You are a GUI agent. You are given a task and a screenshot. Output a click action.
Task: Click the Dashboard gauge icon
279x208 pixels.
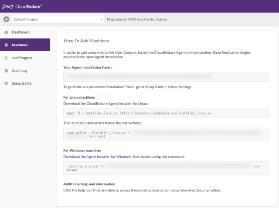[6, 32]
